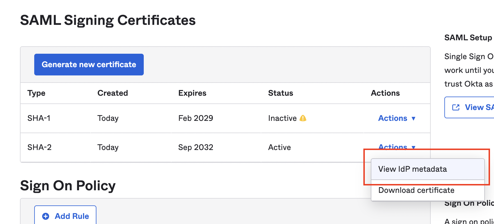Click the Add Rule button label
The width and height of the screenshot is (494, 224).
coord(72,216)
